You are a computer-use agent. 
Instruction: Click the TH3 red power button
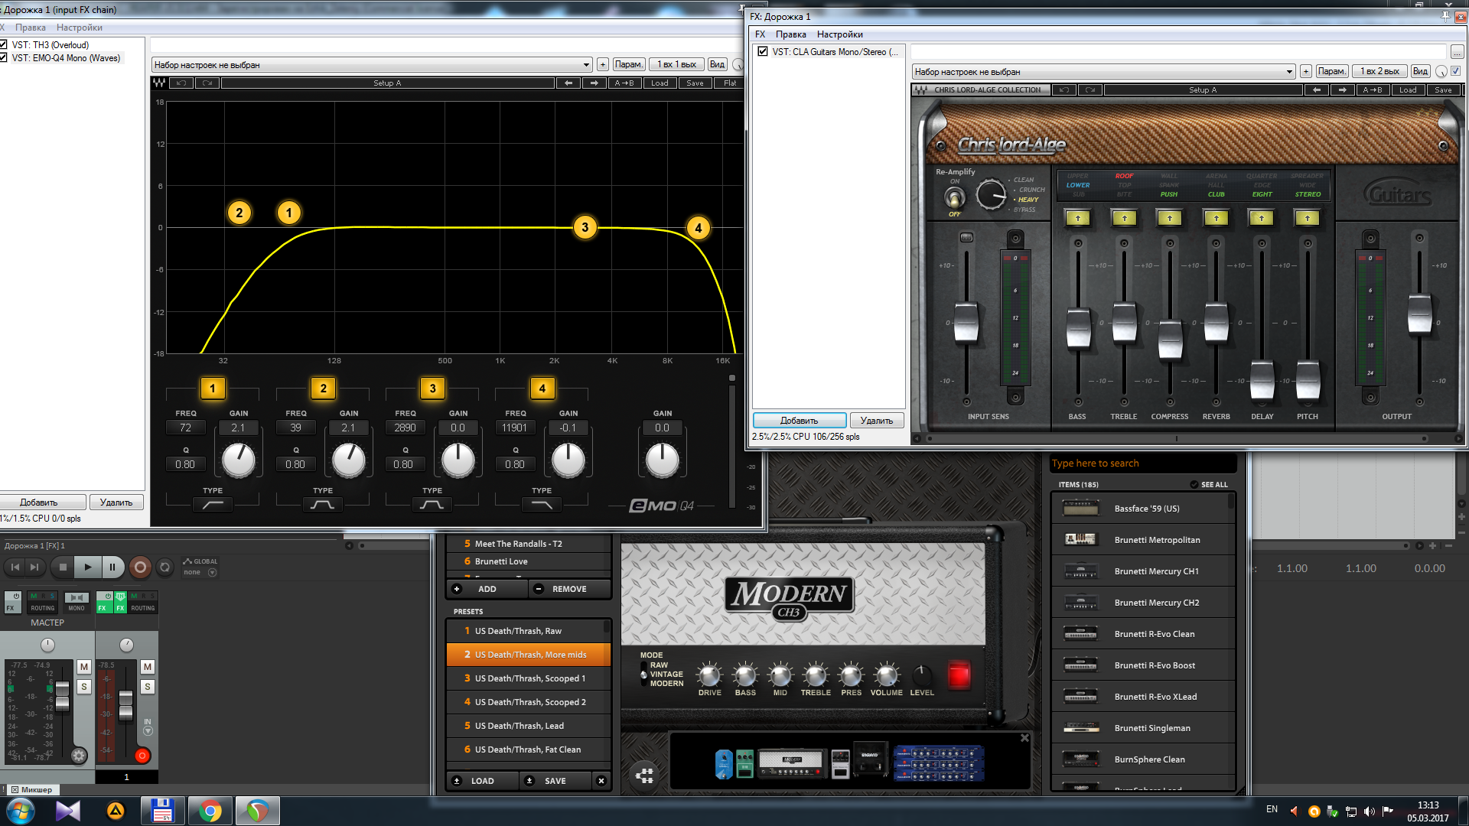pos(959,675)
